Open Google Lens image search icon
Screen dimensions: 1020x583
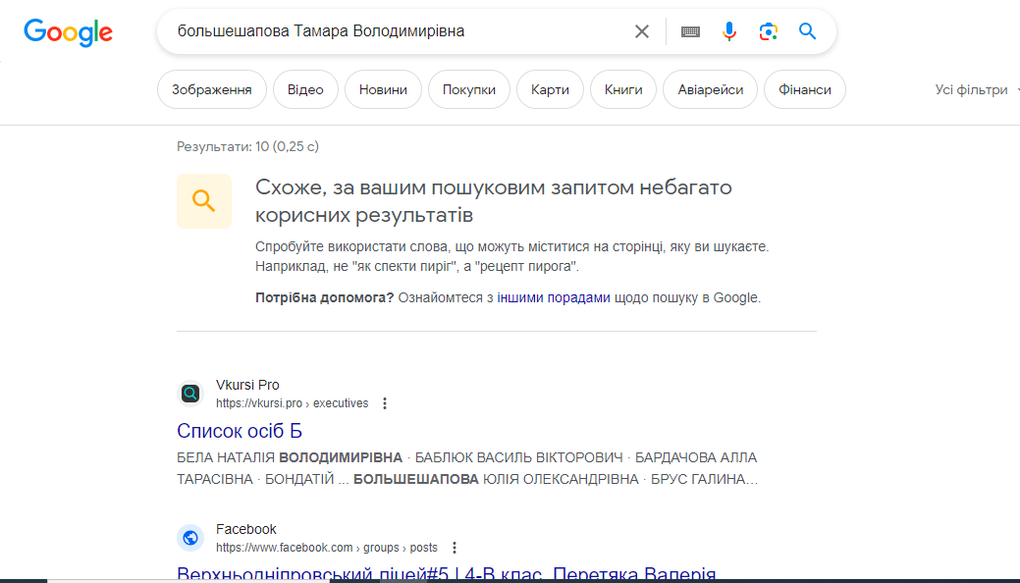click(x=769, y=30)
